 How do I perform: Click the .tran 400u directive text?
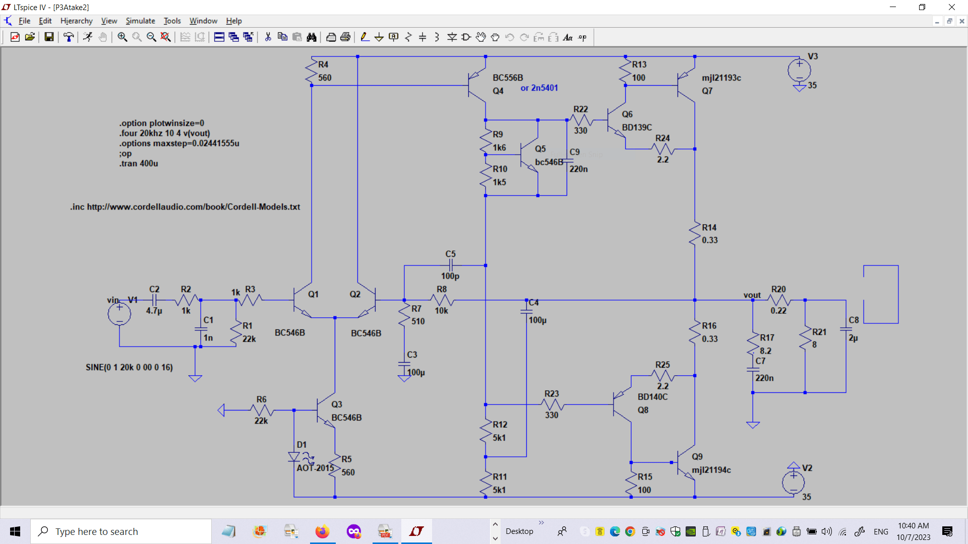coord(139,164)
